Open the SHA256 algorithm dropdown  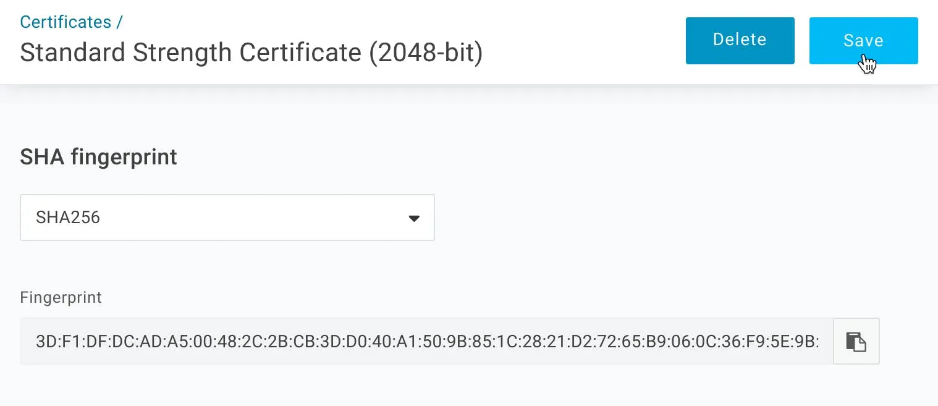click(227, 218)
